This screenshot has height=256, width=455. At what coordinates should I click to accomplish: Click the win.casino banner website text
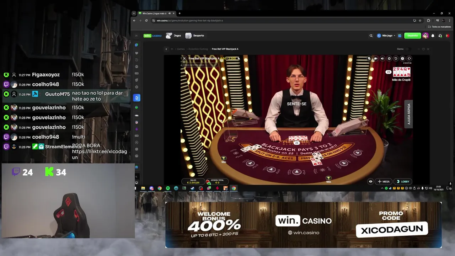click(304, 233)
